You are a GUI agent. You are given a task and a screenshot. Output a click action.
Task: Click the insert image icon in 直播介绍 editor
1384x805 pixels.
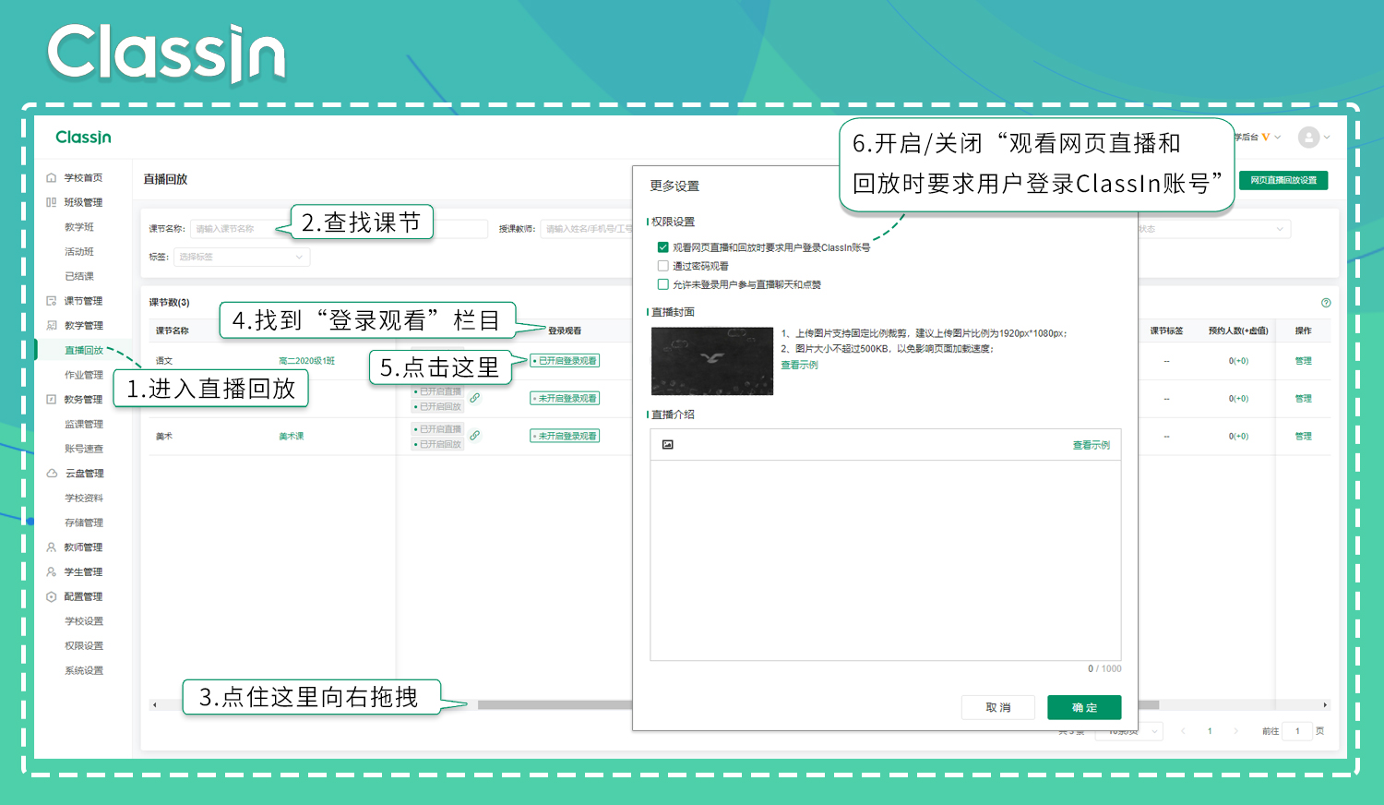(x=668, y=445)
